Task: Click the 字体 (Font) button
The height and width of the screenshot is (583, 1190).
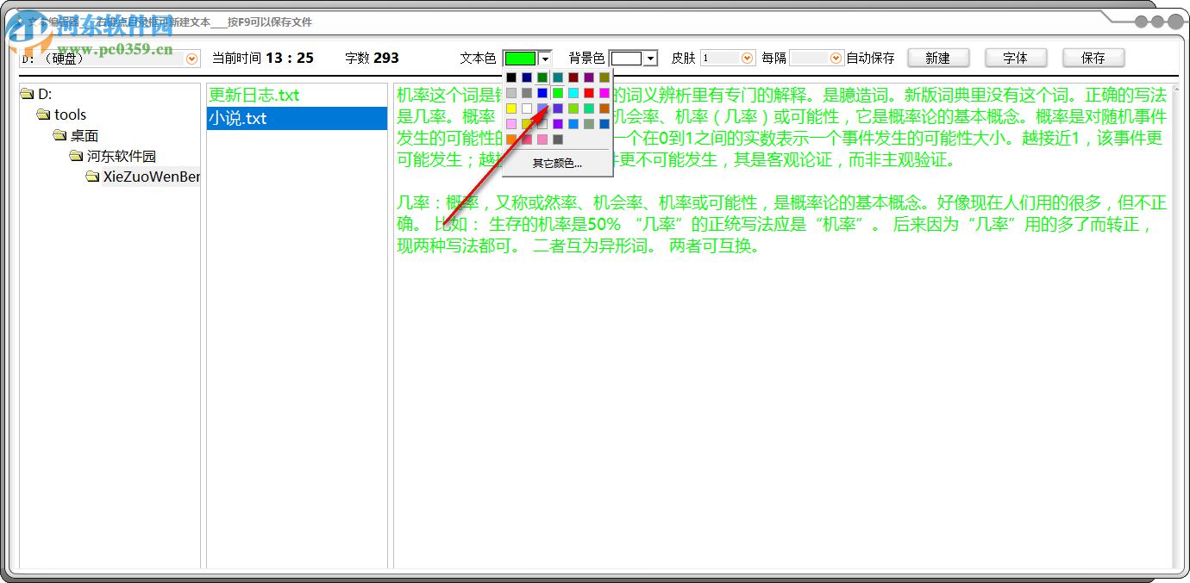Action: point(1016,58)
